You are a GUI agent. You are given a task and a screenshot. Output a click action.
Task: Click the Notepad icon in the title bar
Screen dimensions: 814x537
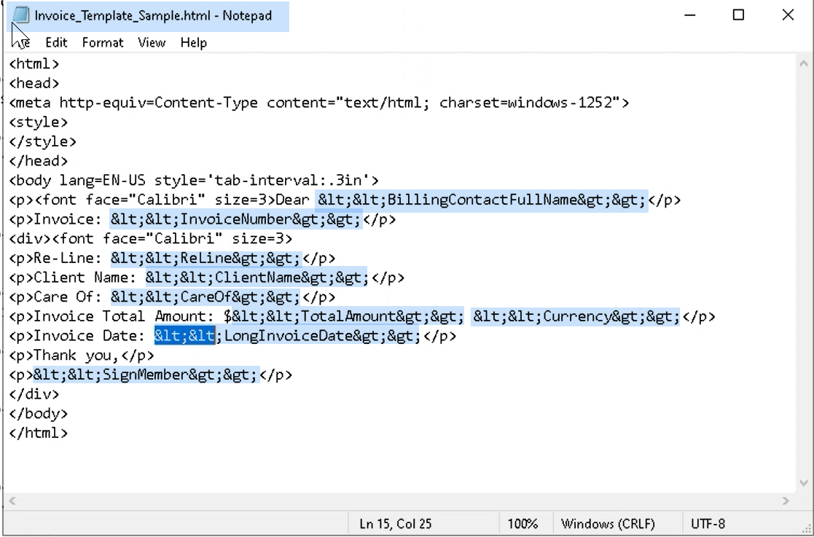point(20,15)
